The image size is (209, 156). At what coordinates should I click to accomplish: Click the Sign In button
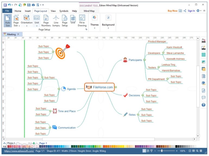191,11
